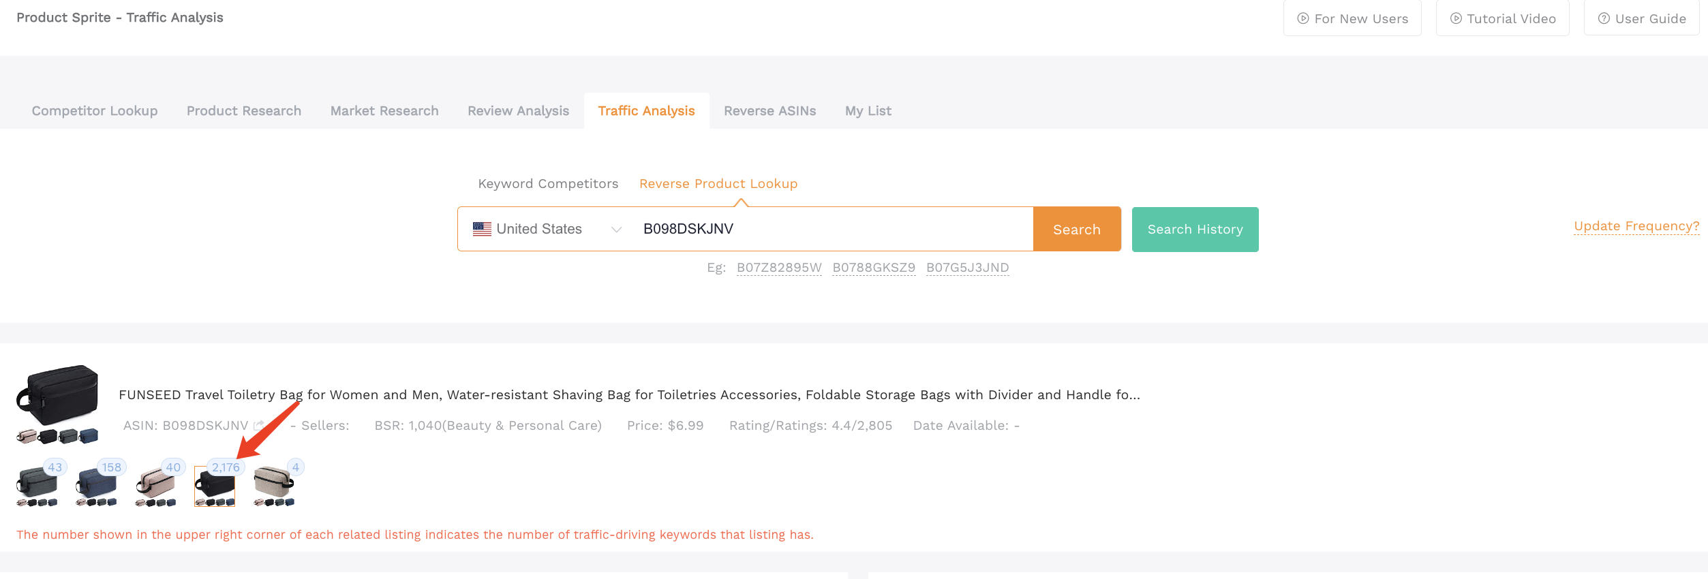This screenshot has height=579, width=1708.
Task: Click the United States flag icon
Action: coord(482,229)
